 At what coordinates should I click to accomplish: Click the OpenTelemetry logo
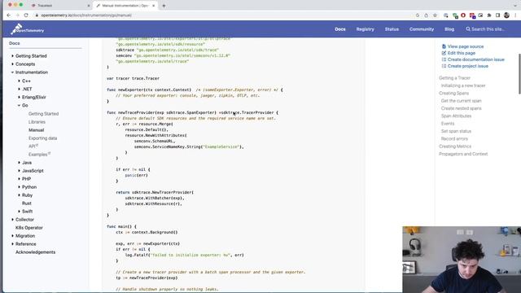tap(27, 29)
